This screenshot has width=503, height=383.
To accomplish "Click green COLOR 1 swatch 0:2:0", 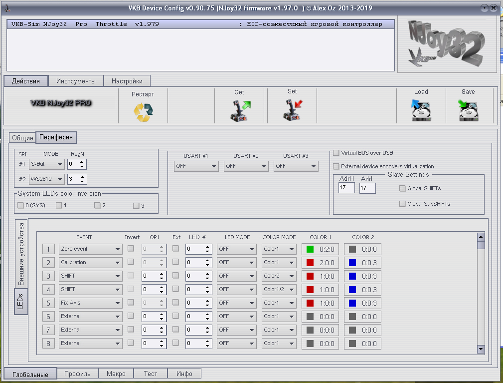I will tap(310, 249).
